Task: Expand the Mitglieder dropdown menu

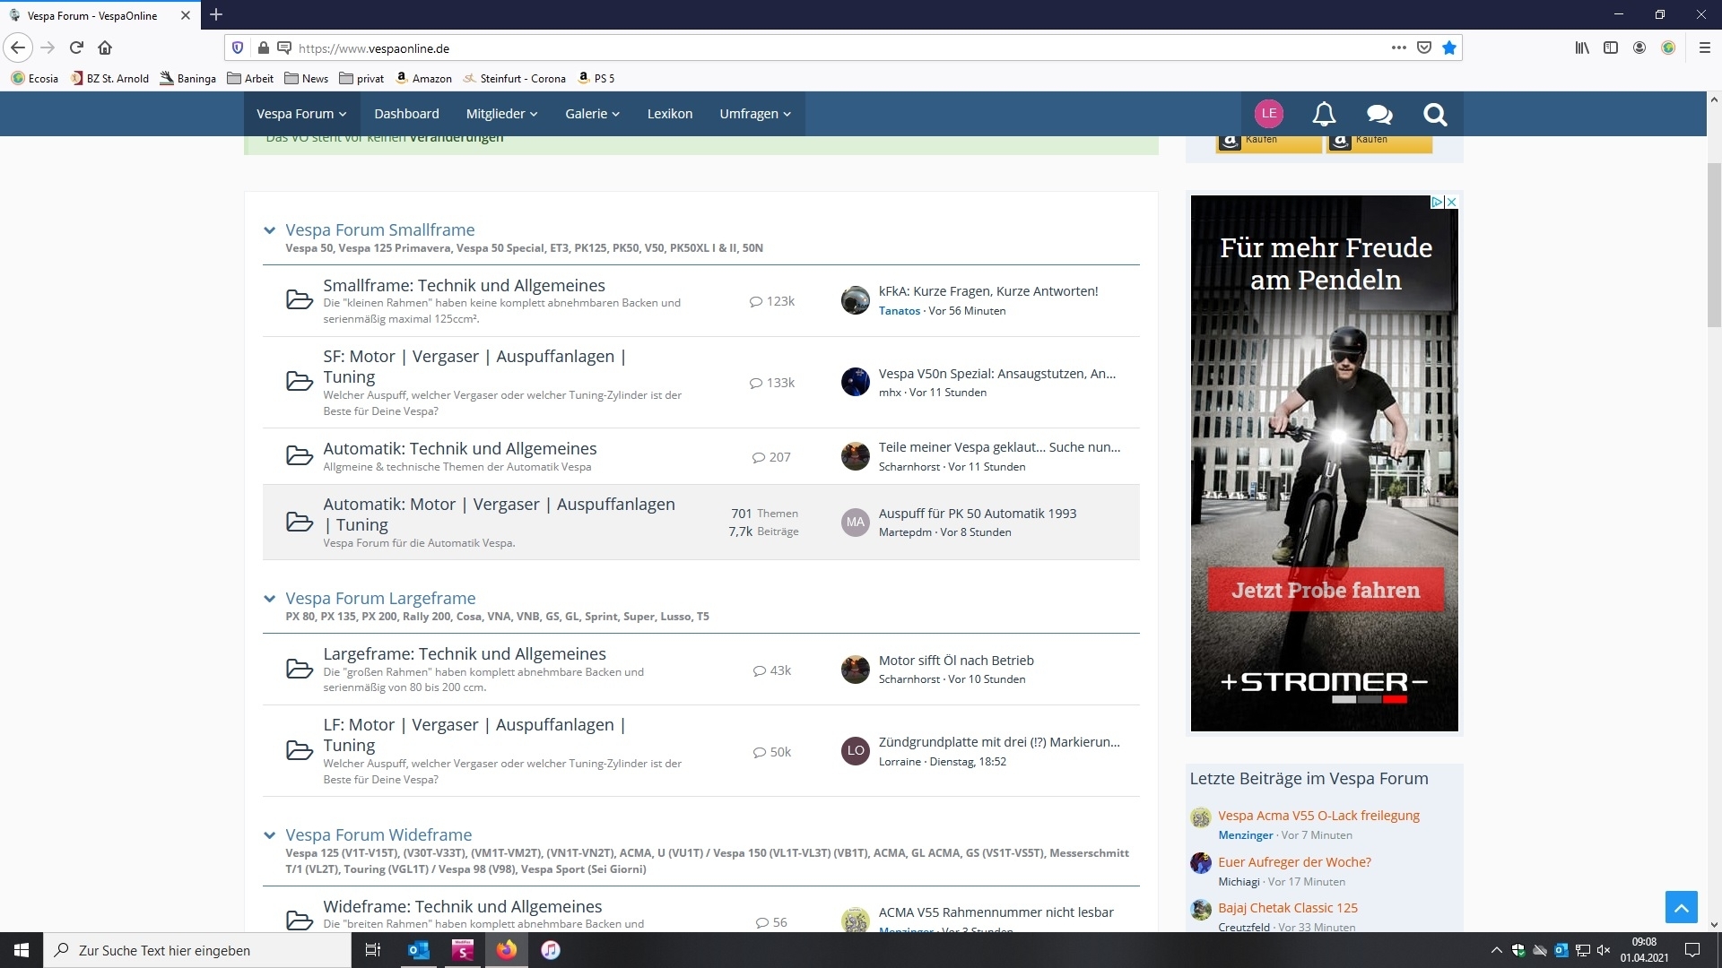Action: (x=501, y=114)
